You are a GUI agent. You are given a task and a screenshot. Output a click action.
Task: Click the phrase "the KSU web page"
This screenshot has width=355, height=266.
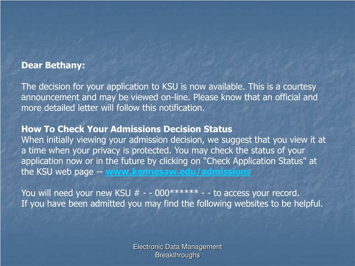[x=58, y=172]
